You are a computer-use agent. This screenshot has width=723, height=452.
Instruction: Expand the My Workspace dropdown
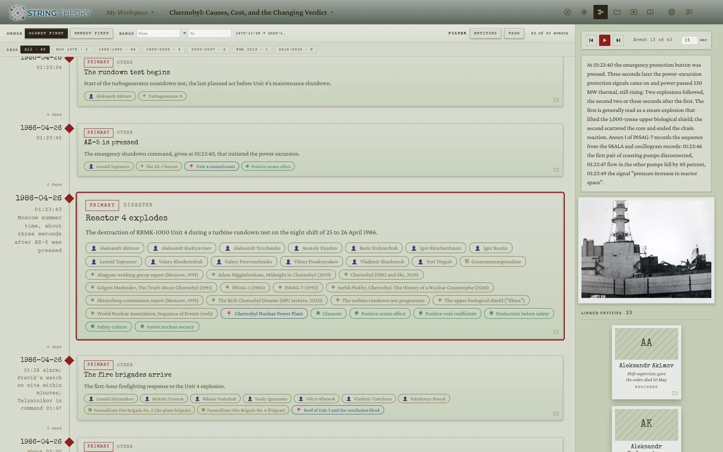130,12
